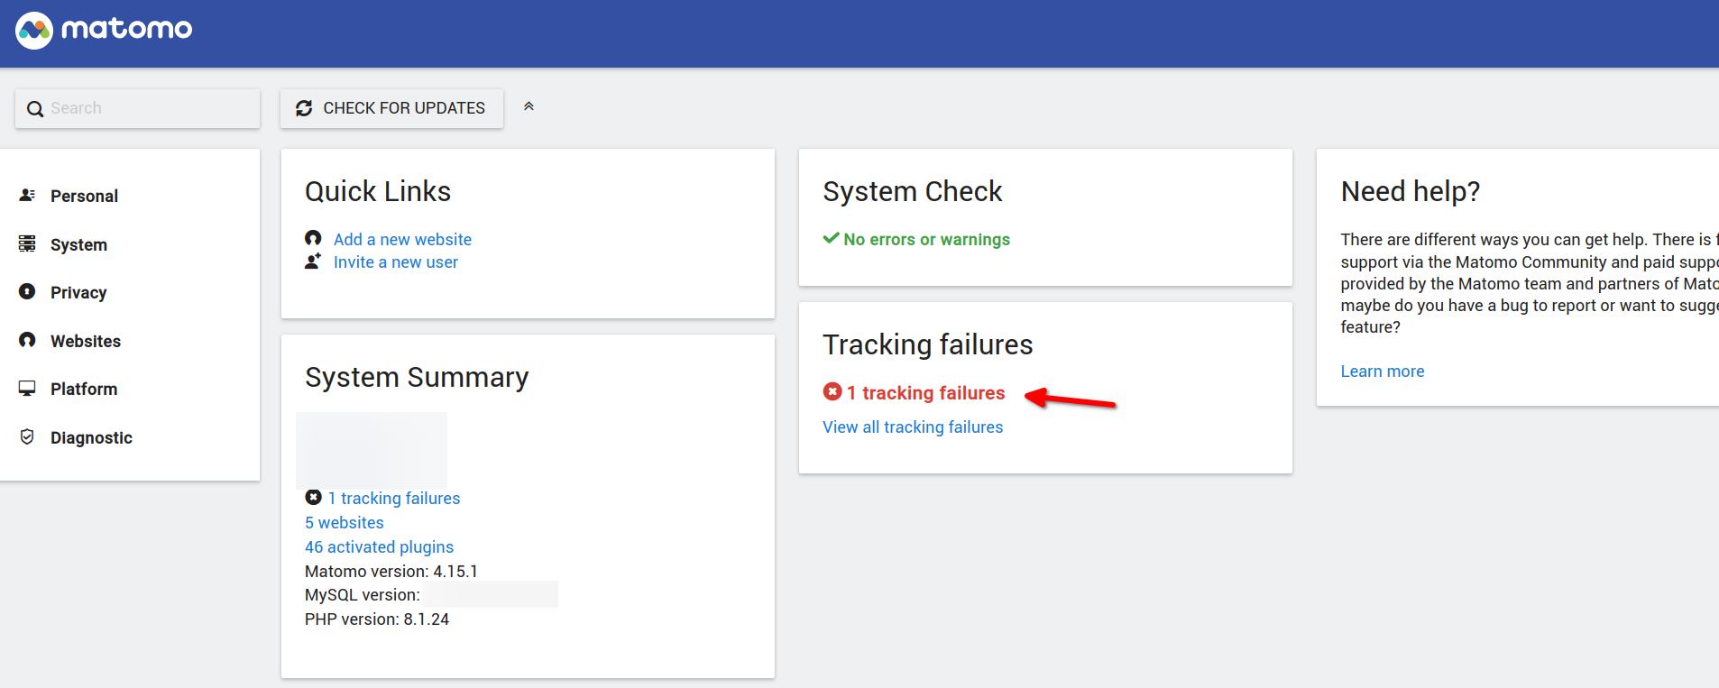Collapse panel with double chevron arrow

click(529, 107)
